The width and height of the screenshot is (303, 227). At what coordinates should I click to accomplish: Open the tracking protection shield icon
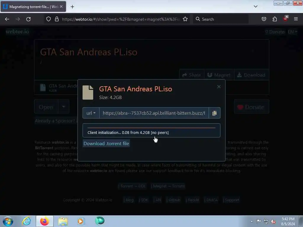click(x=49, y=19)
